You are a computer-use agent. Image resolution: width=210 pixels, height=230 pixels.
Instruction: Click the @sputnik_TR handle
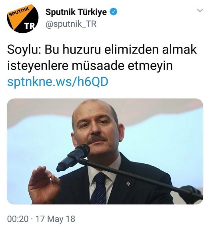pos(71,24)
